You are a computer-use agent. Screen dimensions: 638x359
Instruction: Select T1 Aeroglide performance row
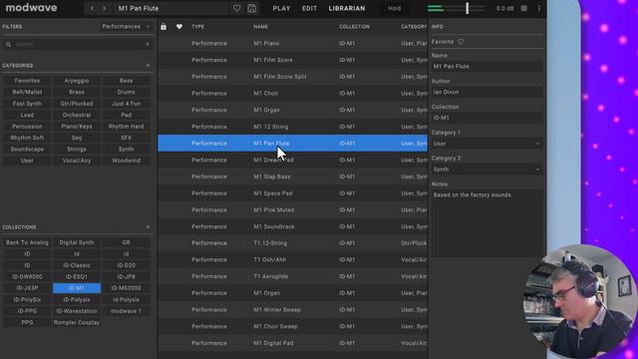pyautogui.click(x=292, y=276)
